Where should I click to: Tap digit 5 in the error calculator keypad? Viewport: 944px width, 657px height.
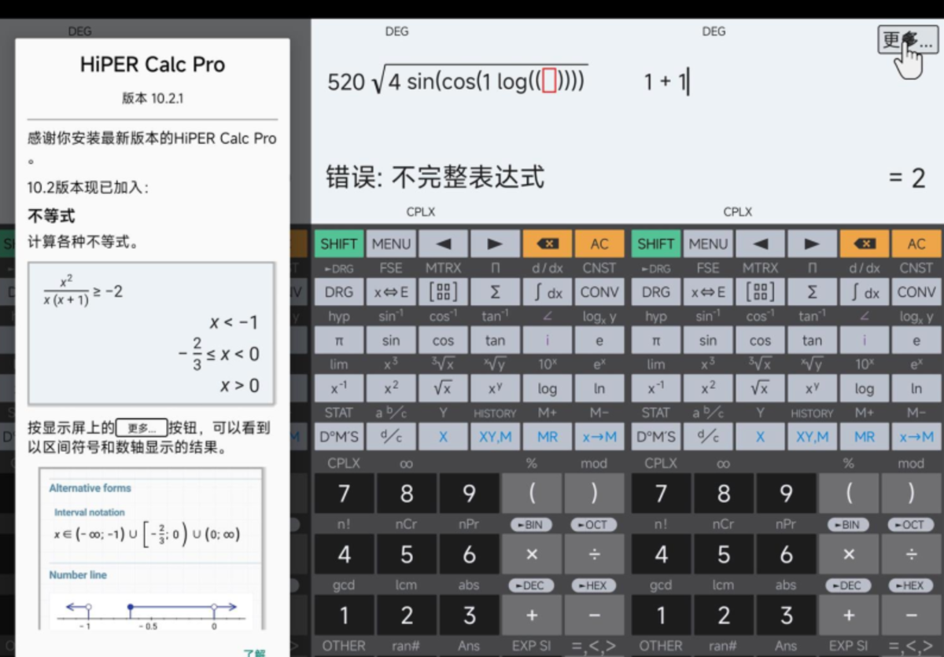click(x=407, y=554)
